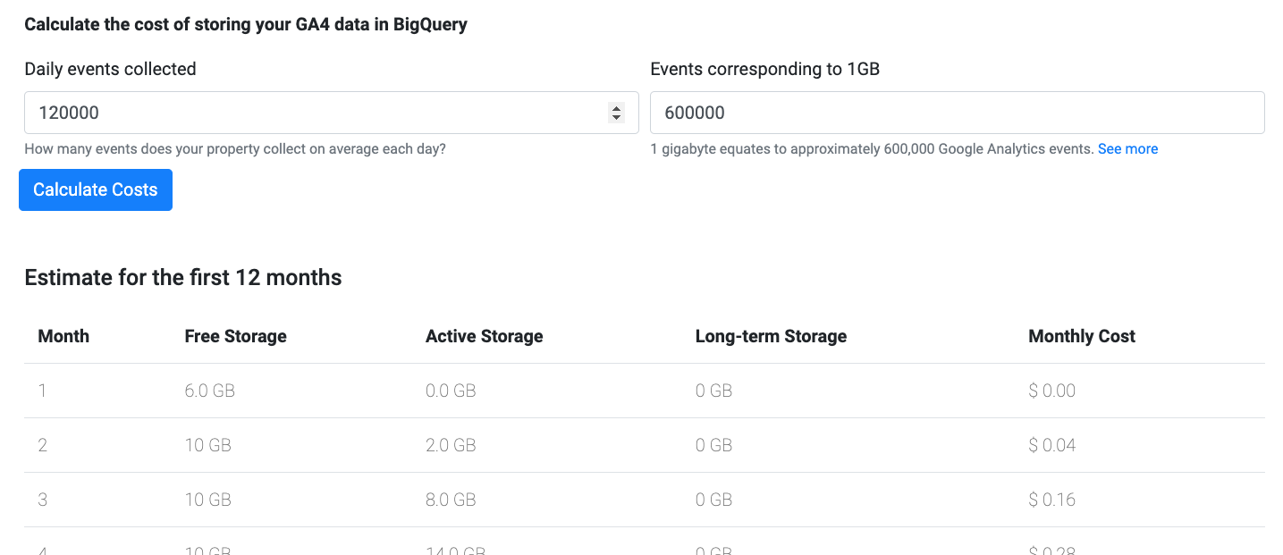The image size is (1283, 555).
Task: Click the 0 GB long-term storage value for month 1
Action: 710,391
